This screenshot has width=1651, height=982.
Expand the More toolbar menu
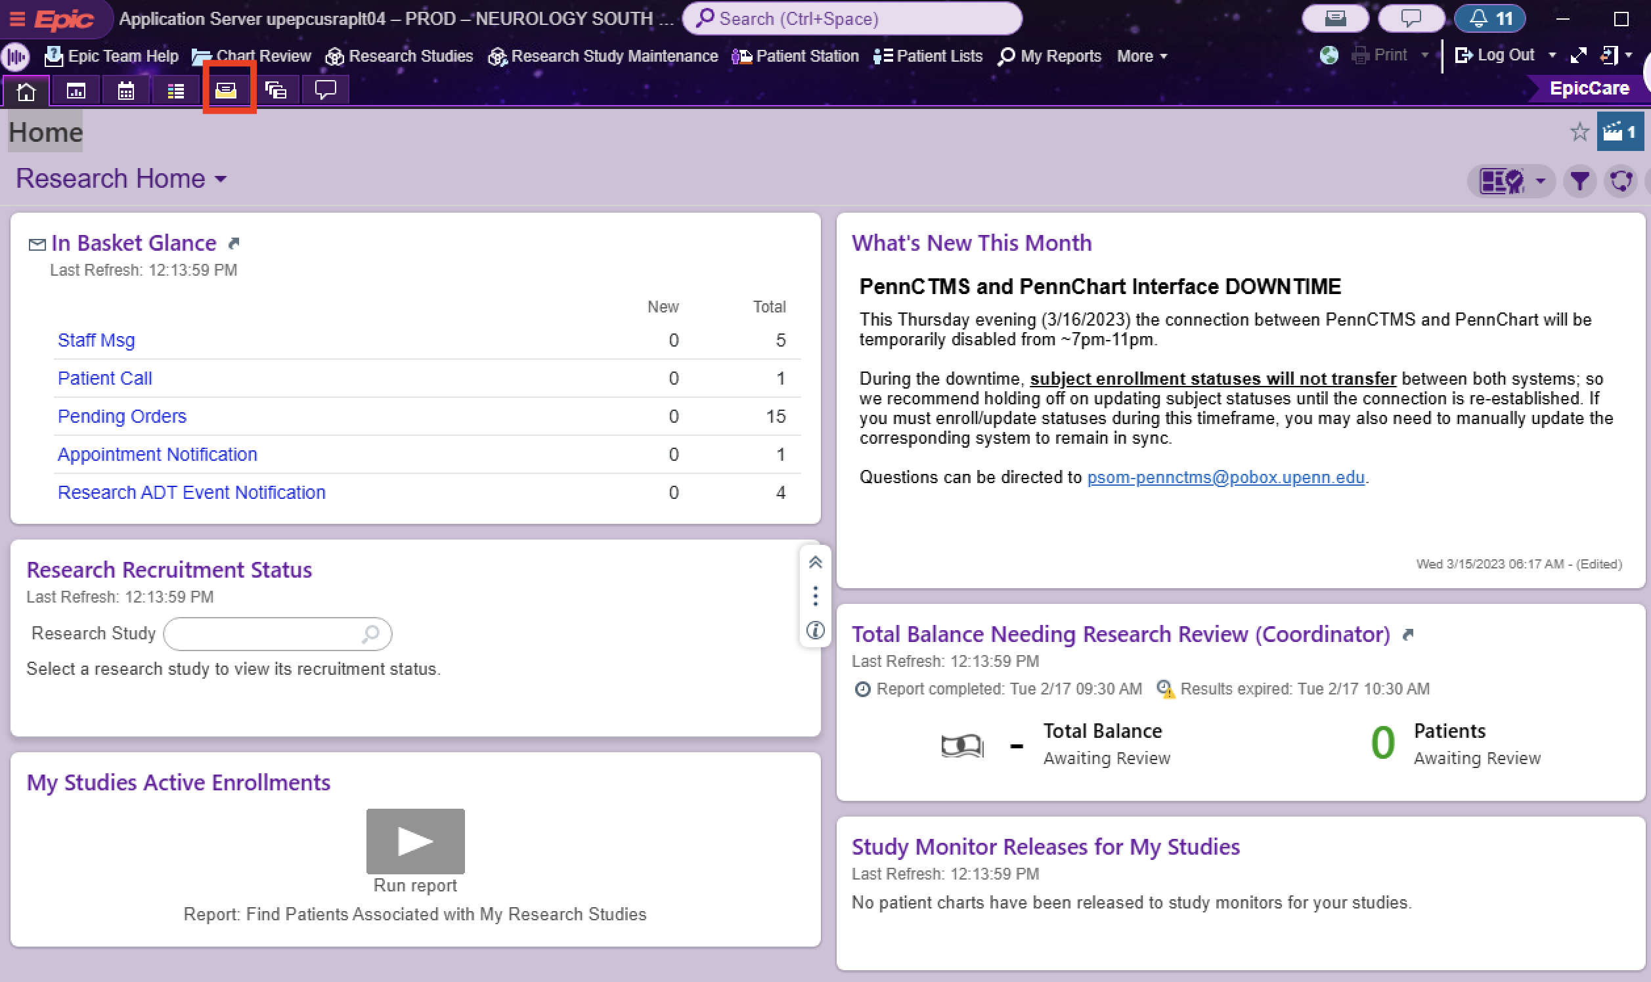pos(1142,56)
